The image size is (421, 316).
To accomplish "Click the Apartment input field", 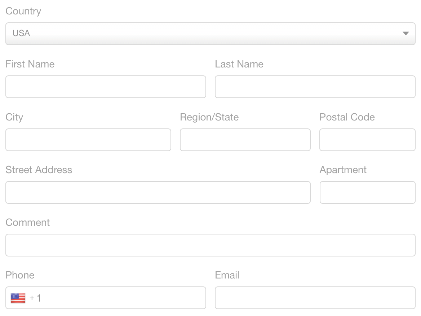I will pyautogui.click(x=367, y=192).
